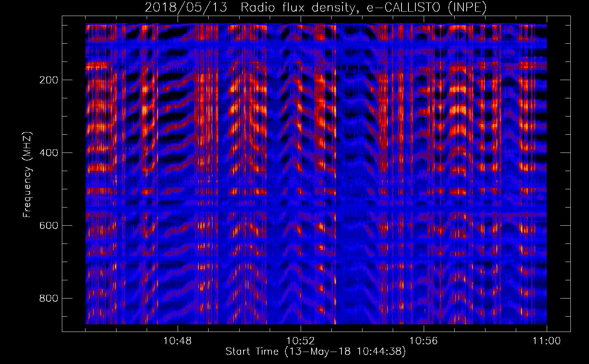
Task: Click the 10:56 time tick label
Action: [x=424, y=341]
